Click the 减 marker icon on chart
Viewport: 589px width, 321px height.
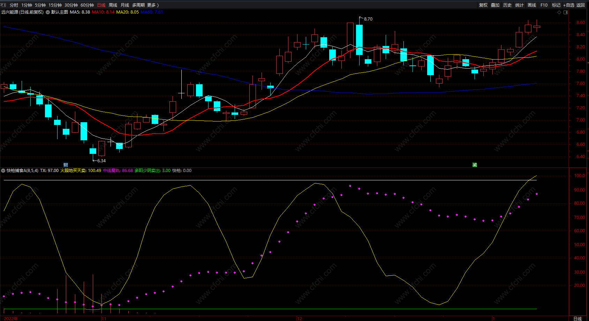pyautogui.click(x=475, y=165)
